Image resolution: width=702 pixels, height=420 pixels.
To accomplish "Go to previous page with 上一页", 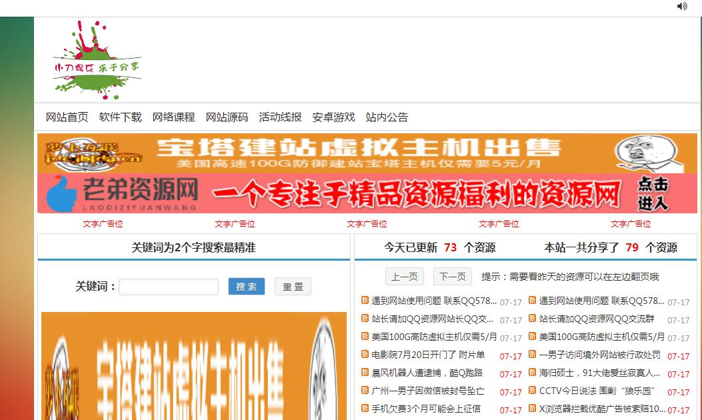I will point(404,277).
